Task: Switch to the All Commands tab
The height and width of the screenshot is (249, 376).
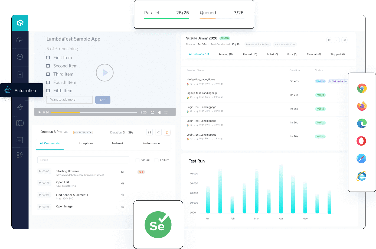Action: point(50,143)
